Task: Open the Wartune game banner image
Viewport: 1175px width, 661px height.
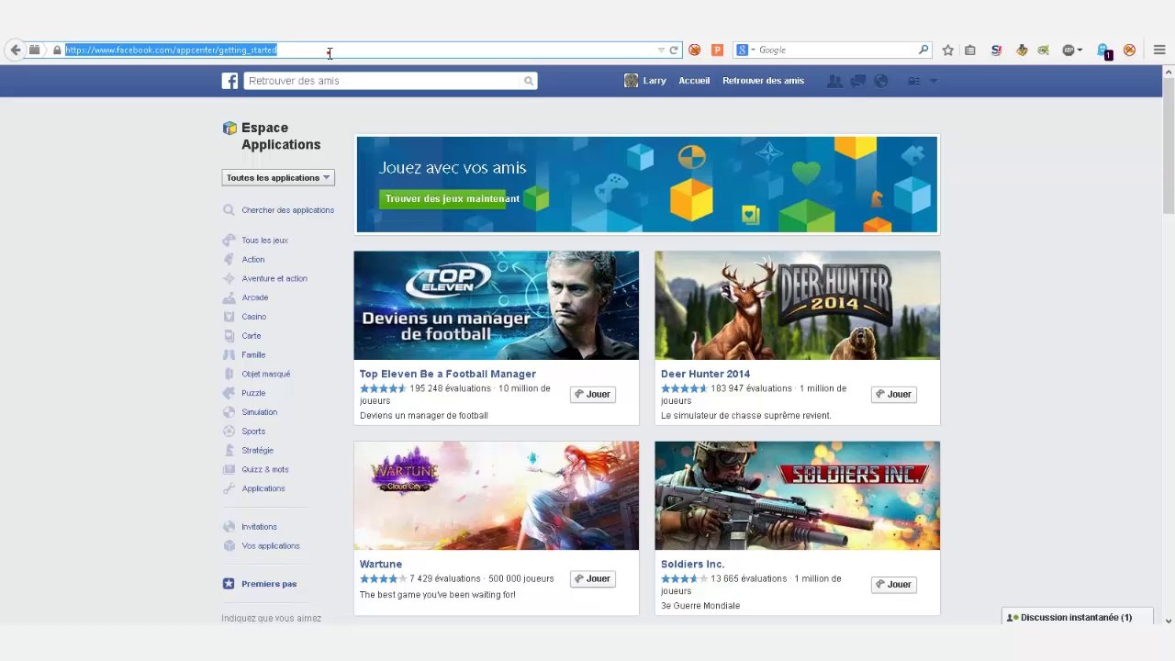Action: tap(497, 496)
